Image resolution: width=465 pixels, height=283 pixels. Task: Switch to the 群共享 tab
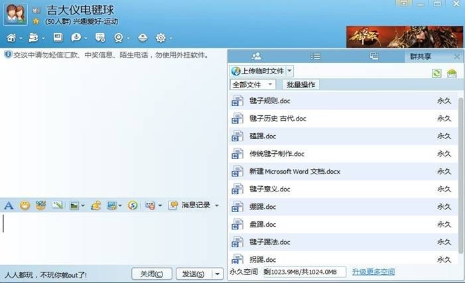point(421,56)
